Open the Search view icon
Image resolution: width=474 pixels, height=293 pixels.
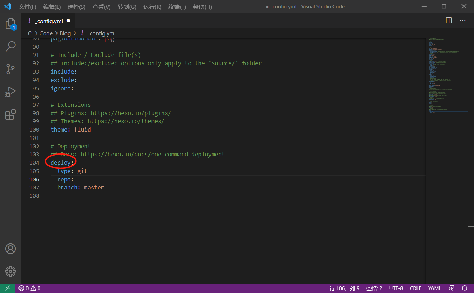(10, 46)
